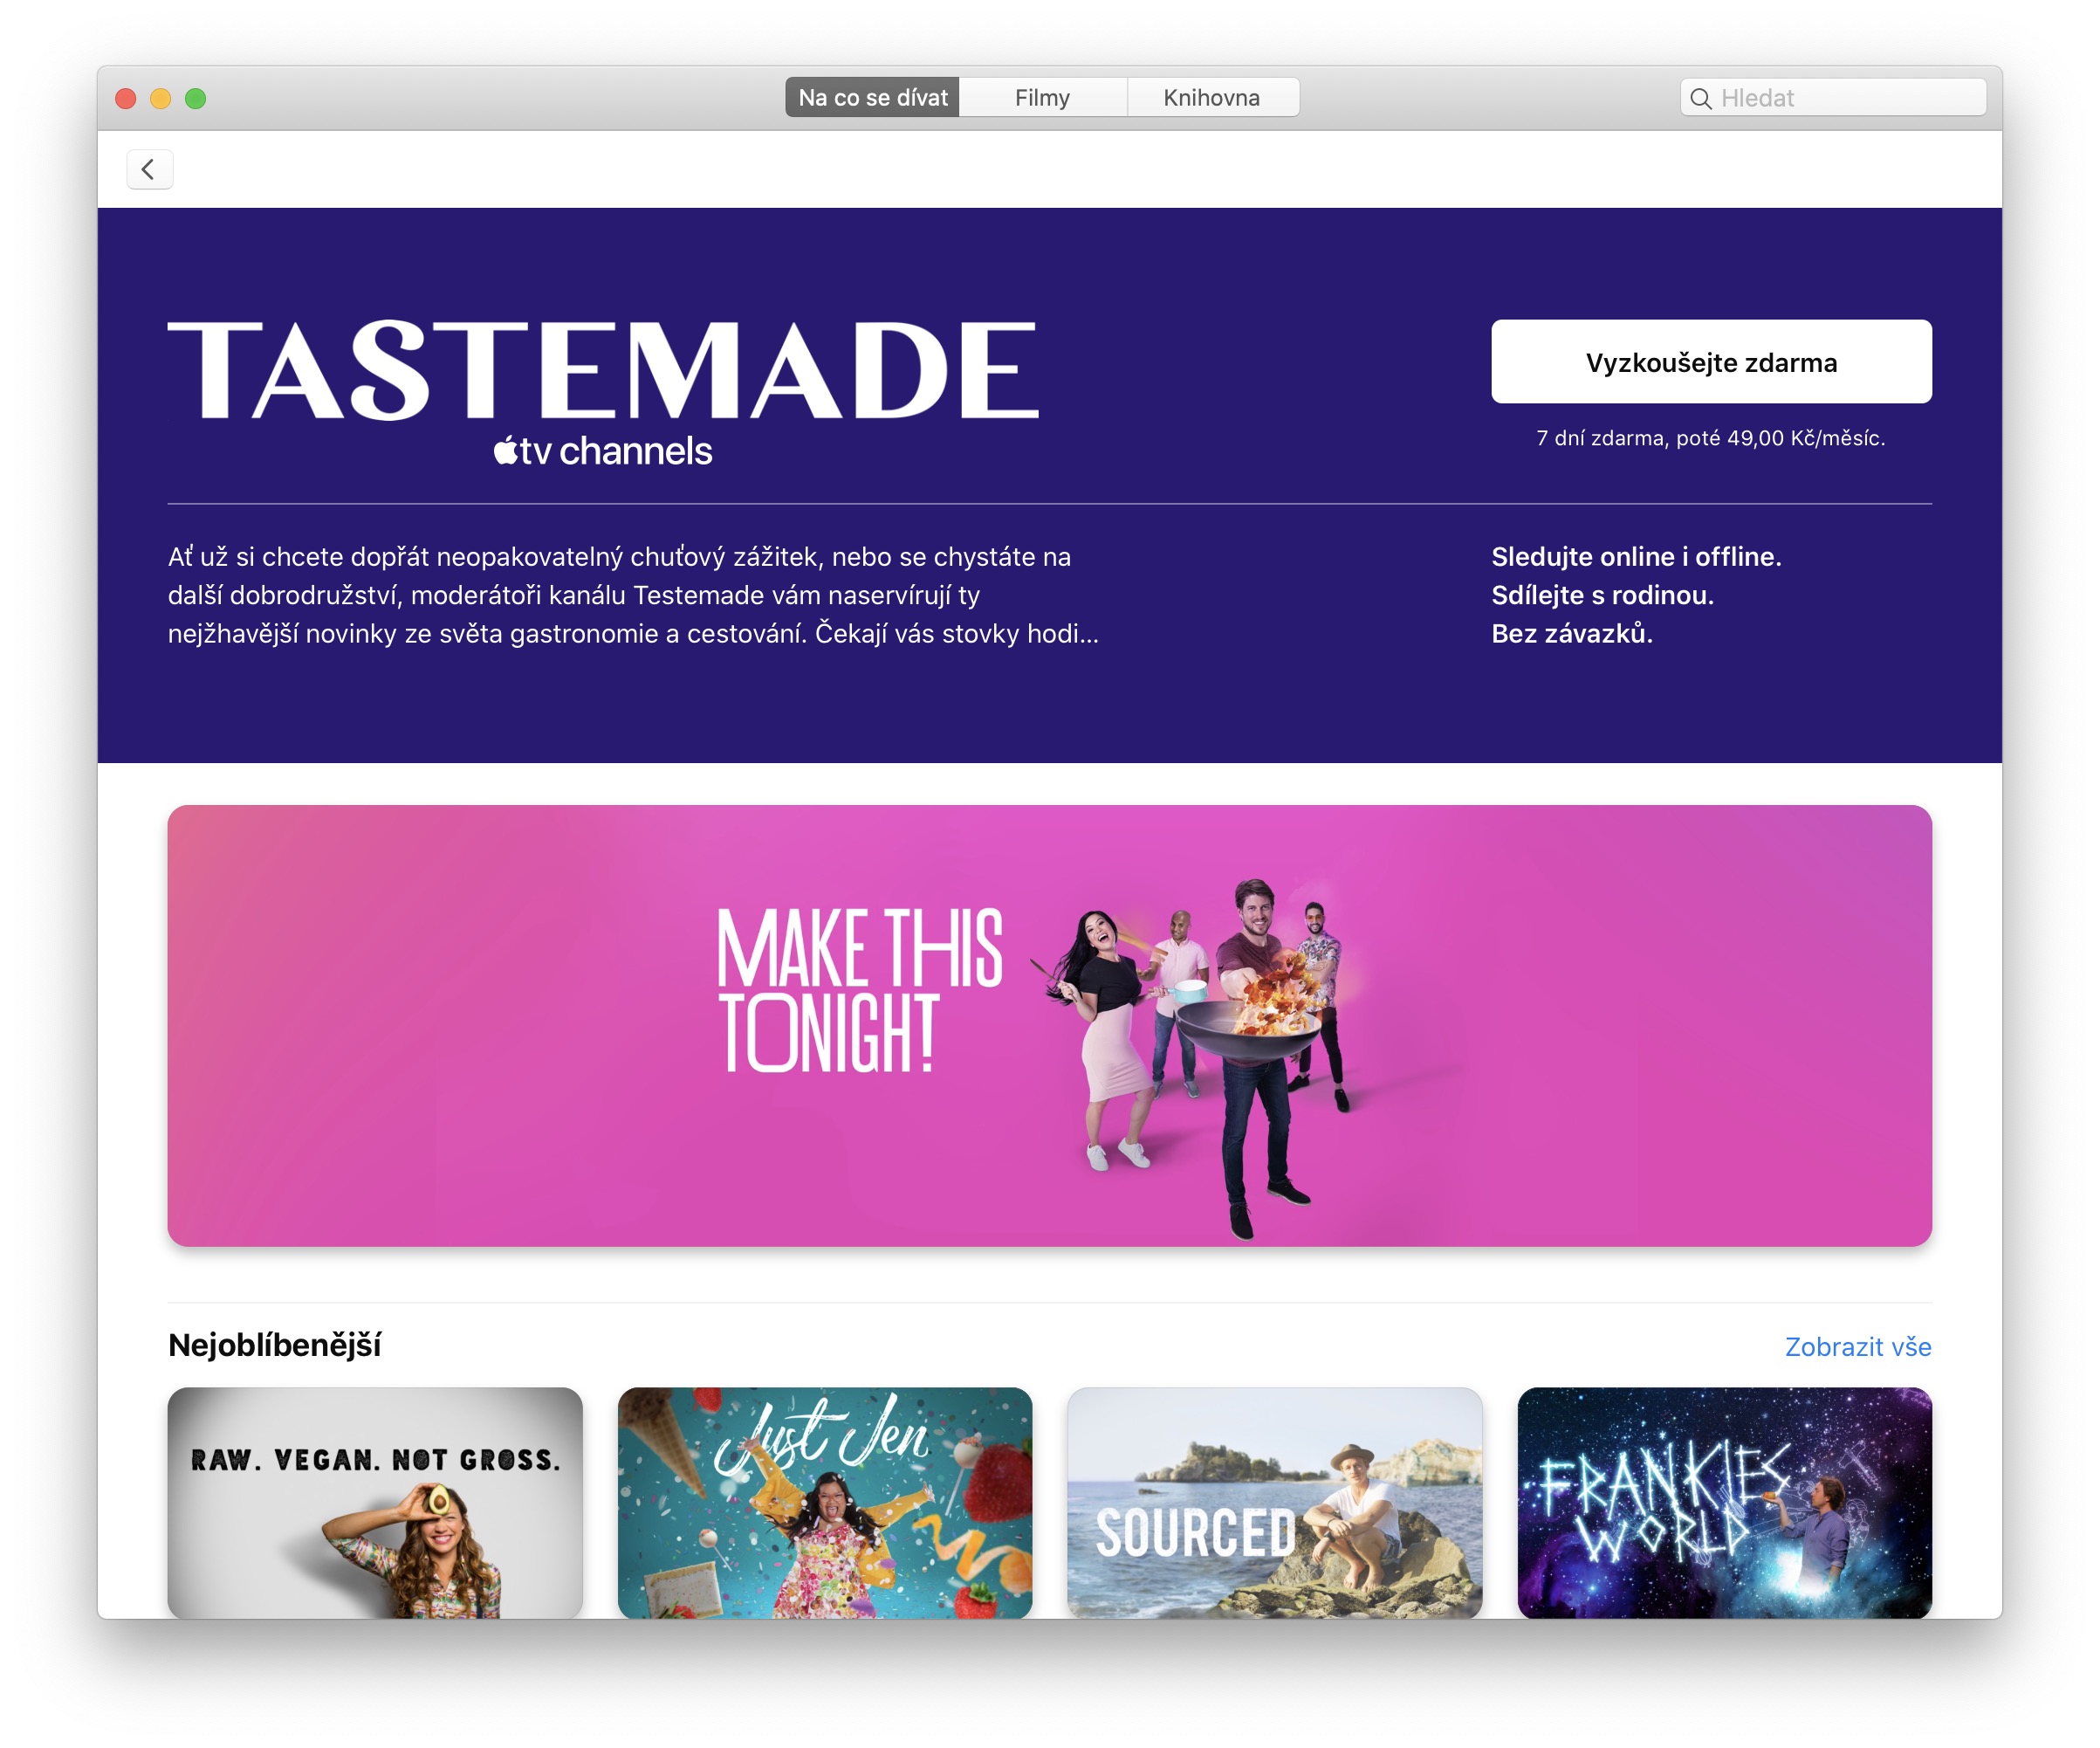Open the Knihovna tab

click(1212, 97)
